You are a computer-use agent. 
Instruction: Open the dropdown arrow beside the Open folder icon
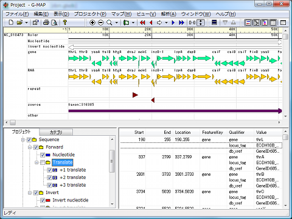pyautogui.click(x=26, y=23)
